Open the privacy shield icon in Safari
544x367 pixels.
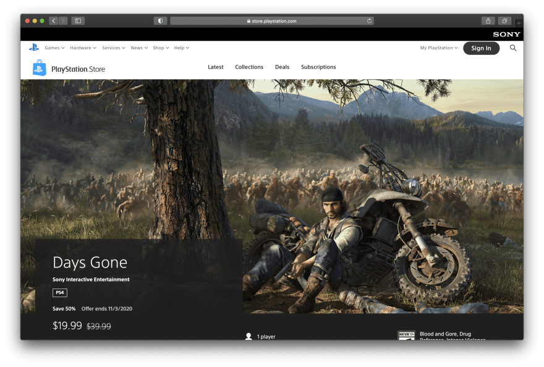[160, 21]
